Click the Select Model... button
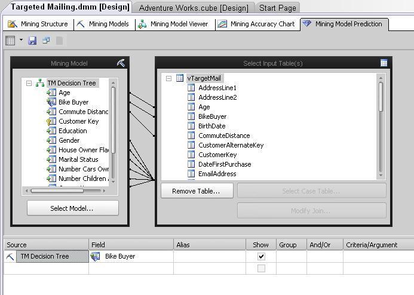 tap(73, 208)
